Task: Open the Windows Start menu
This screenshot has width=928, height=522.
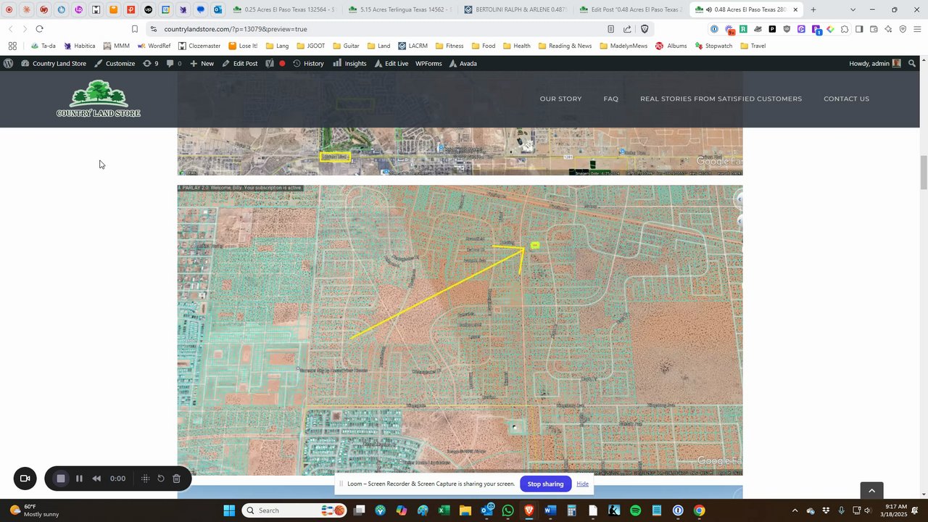Action: coord(229,510)
